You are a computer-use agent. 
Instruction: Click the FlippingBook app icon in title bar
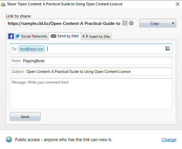pyautogui.click(x=3, y=4)
